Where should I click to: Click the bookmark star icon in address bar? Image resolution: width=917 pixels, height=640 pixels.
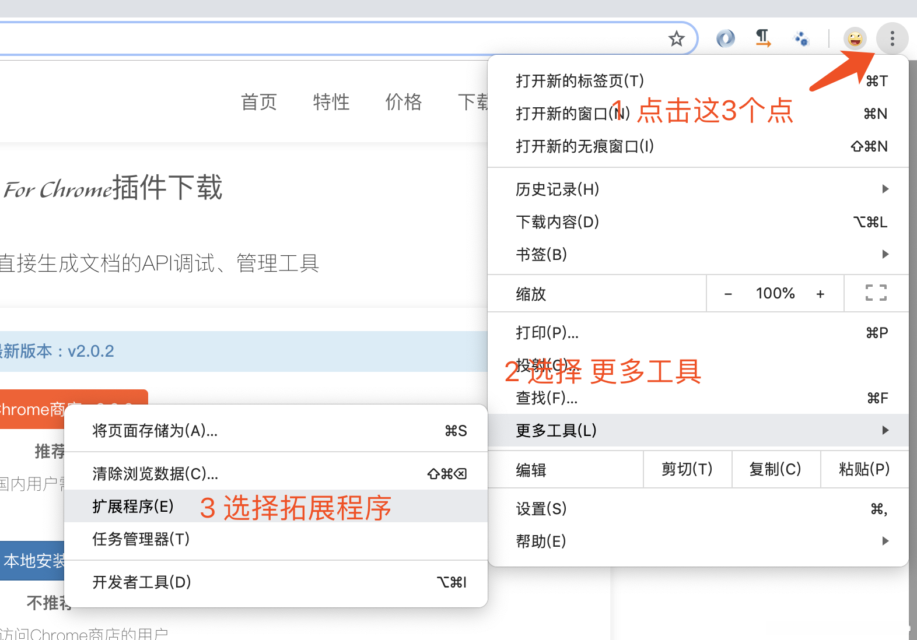click(x=676, y=39)
